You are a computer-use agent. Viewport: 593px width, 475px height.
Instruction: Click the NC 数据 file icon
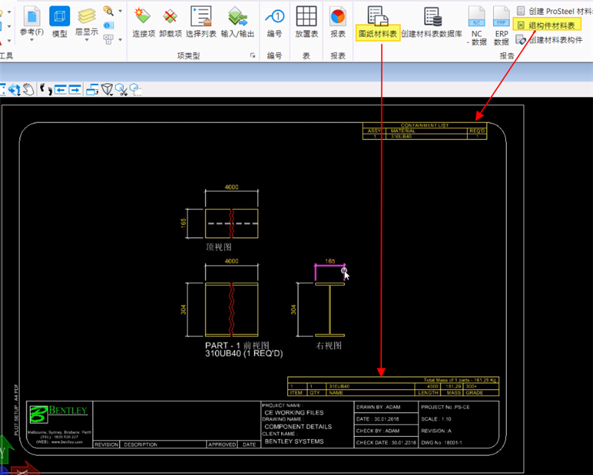pyautogui.click(x=477, y=16)
